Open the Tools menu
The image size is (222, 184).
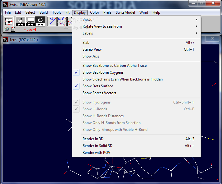point(57,12)
